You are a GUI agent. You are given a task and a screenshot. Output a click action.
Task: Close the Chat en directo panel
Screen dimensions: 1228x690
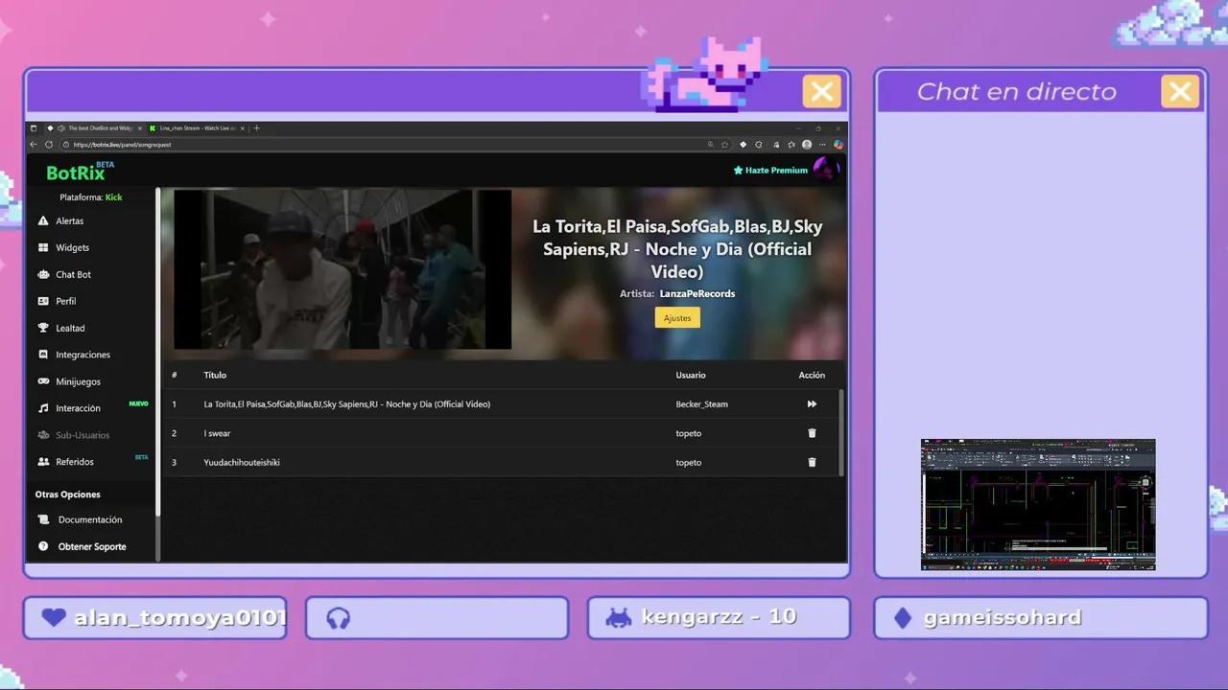pyautogui.click(x=1180, y=92)
